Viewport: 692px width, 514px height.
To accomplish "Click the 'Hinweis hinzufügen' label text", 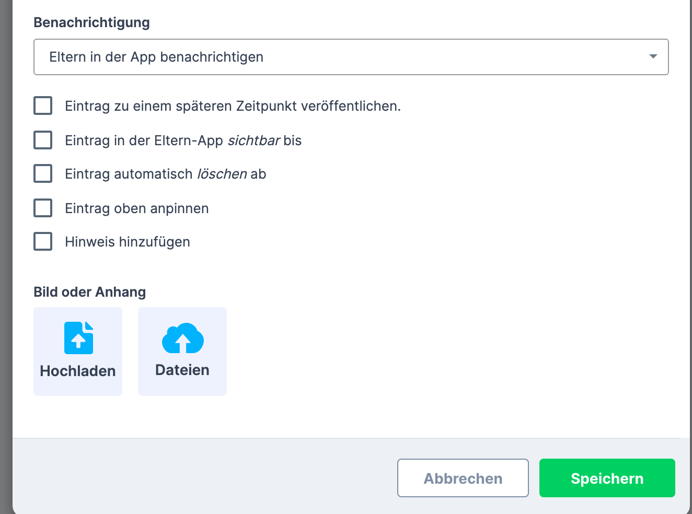I will point(128,242).
